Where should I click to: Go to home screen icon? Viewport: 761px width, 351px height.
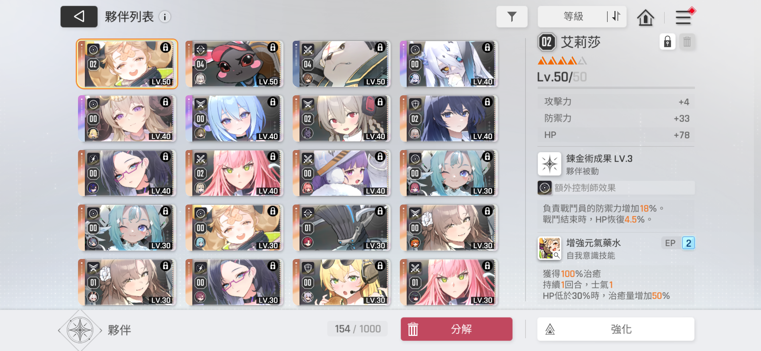click(x=645, y=17)
